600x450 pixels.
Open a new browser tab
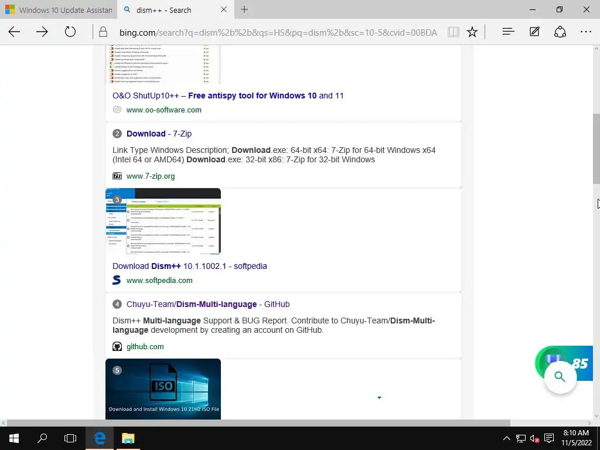244,9
